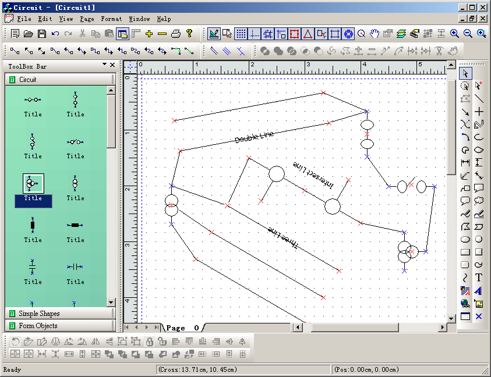
Task: Click the 'Double Line' label on canvas
Action: pyautogui.click(x=255, y=137)
